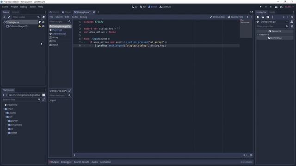Open the Editor menu
This screenshot has width=296, height=166.
(33, 7)
